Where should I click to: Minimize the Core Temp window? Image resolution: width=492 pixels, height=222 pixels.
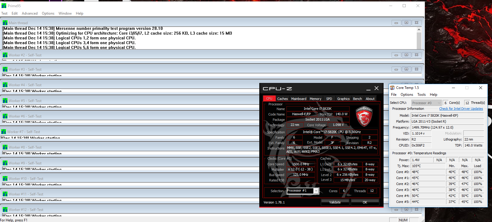[453, 88]
